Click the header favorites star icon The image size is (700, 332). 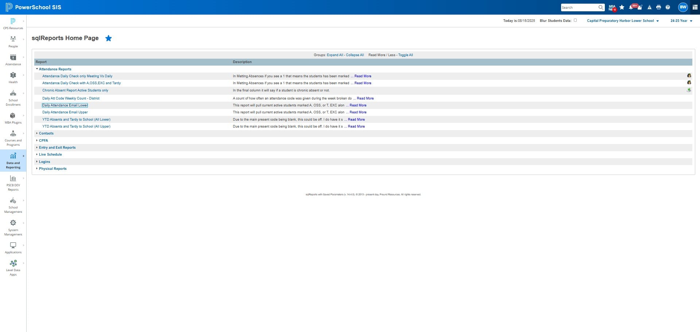tap(622, 7)
